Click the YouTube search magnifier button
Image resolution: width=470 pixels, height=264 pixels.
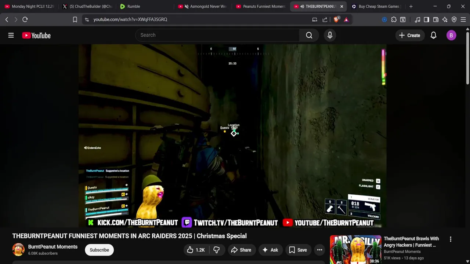(309, 35)
